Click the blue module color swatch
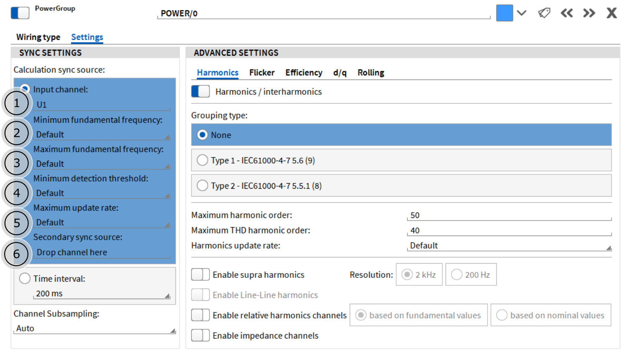The height and width of the screenshot is (351, 622). 504,13
